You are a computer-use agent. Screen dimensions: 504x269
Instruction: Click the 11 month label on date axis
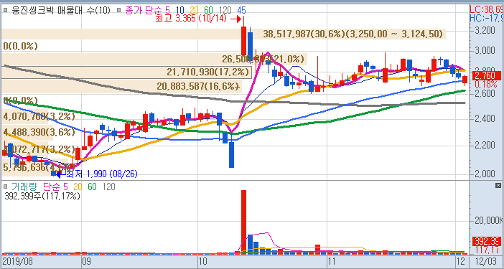(x=332, y=260)
